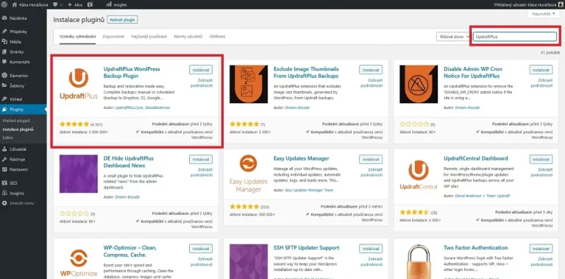Viewport: 565px width, 279px height.
Task: Switch to the Oblíbené tab
Action: point(217,36)
